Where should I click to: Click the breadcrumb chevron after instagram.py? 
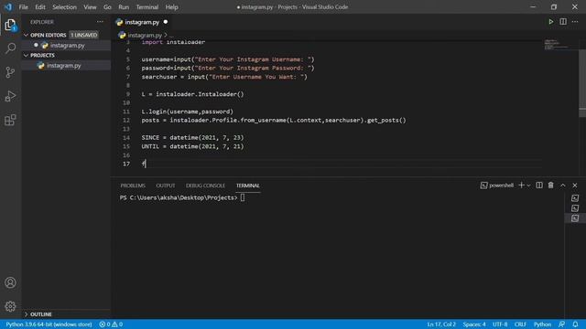(166, 35)
